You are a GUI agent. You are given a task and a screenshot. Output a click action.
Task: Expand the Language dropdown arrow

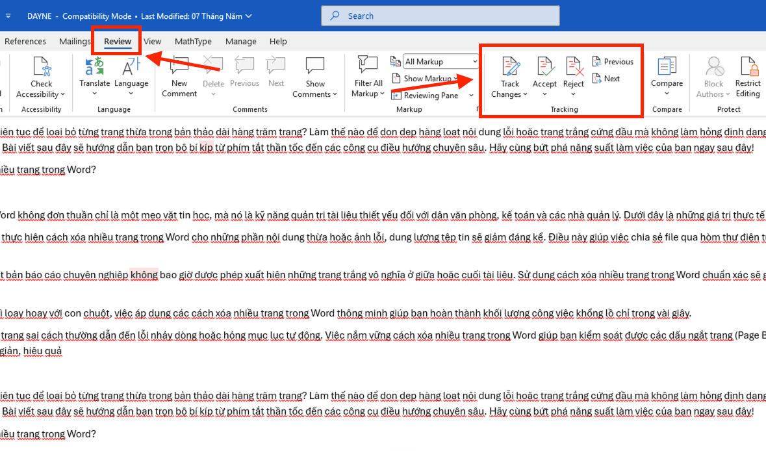[x=131, y=94]
